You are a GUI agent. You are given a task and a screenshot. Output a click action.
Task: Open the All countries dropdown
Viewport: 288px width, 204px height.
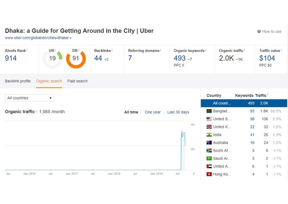(29, 98)
